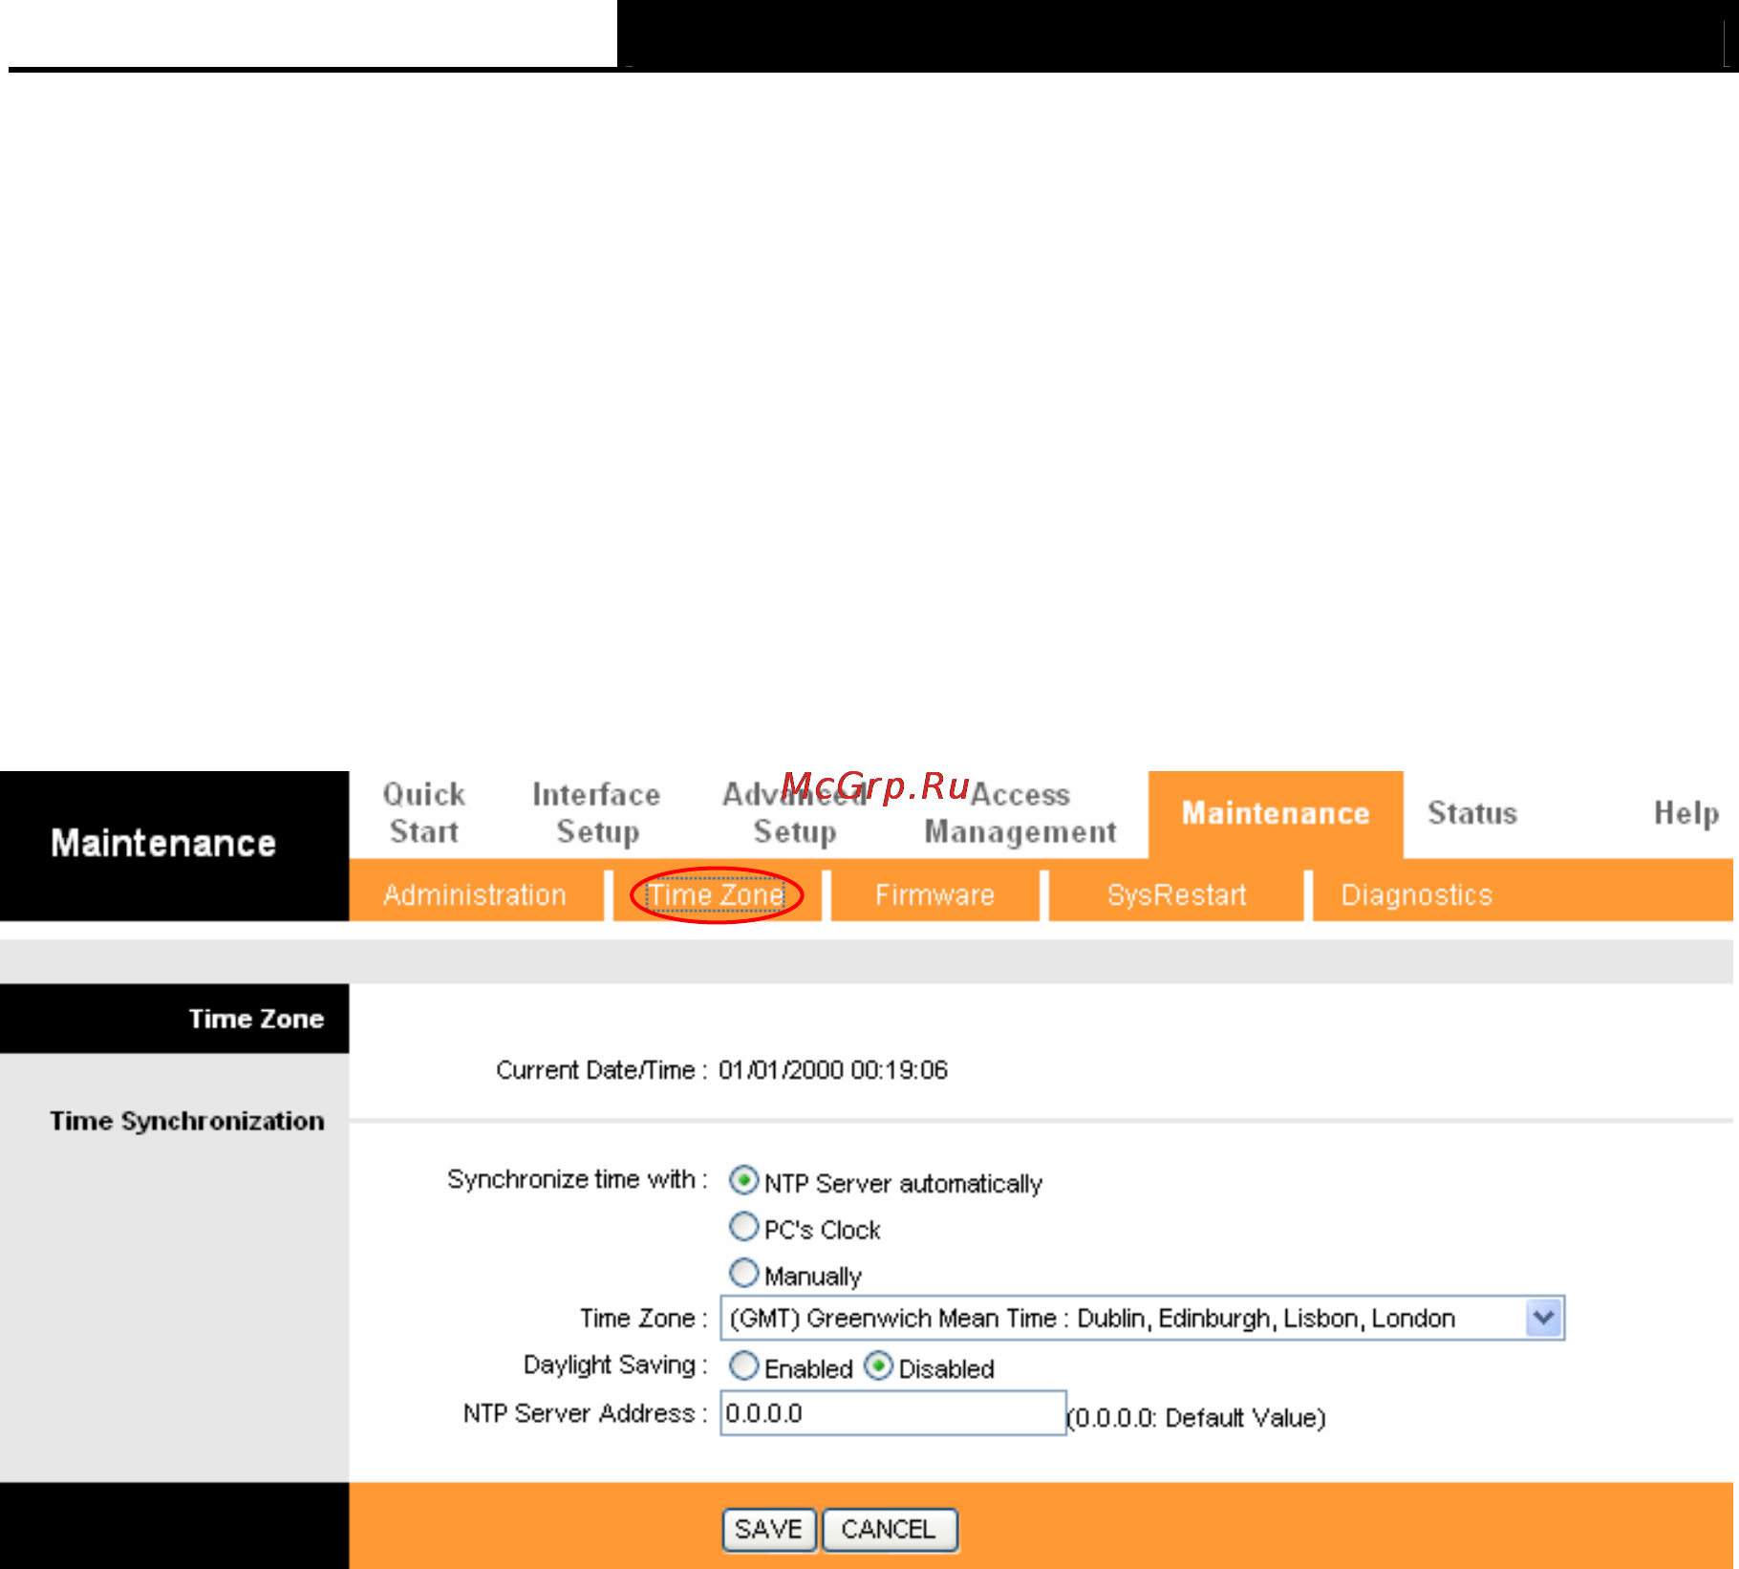Open the Help tab

point(1686,813)
